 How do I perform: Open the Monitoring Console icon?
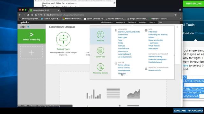coord(100,67)
